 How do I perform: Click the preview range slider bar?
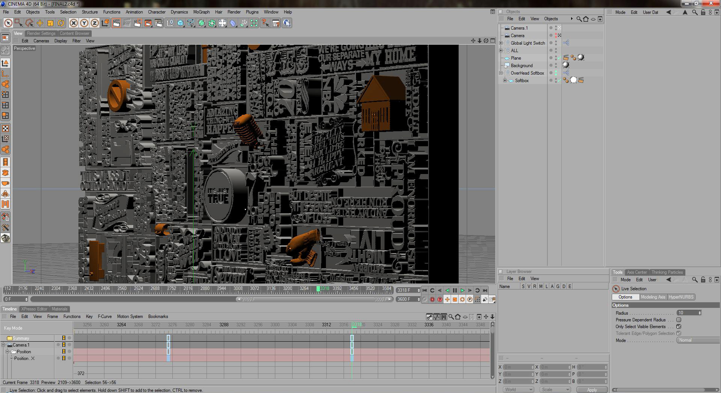pyautogui.click(x=314, y=299)
